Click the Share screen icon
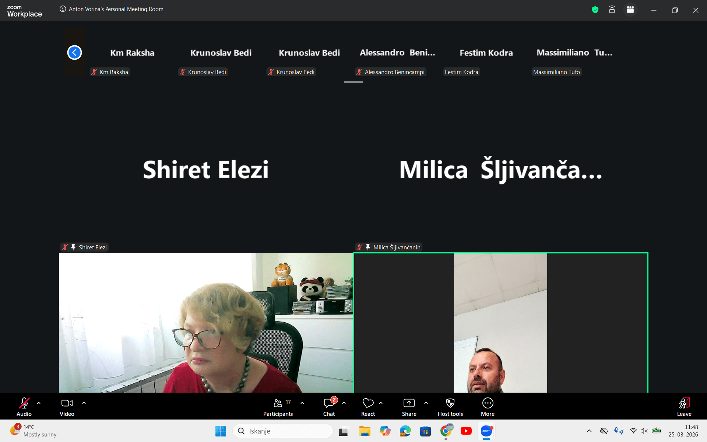 pos(409,403)
